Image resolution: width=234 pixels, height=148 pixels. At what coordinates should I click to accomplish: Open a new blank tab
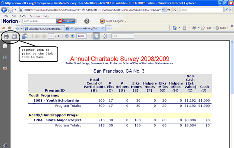click(109, 29)
